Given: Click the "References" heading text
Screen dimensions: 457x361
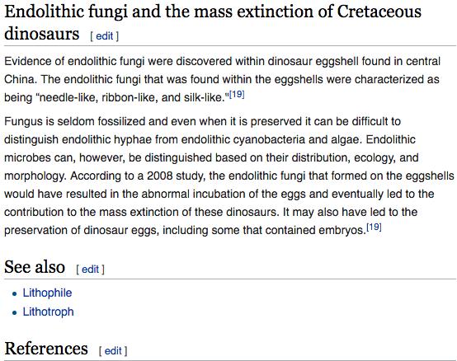Looking at the screenshot, I should 46,348.
